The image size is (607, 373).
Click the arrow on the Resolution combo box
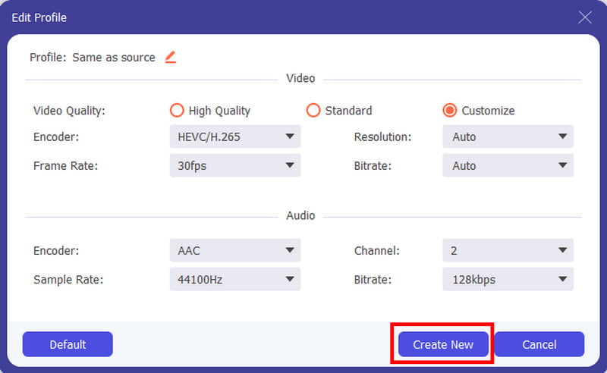(x=563, y=136)
